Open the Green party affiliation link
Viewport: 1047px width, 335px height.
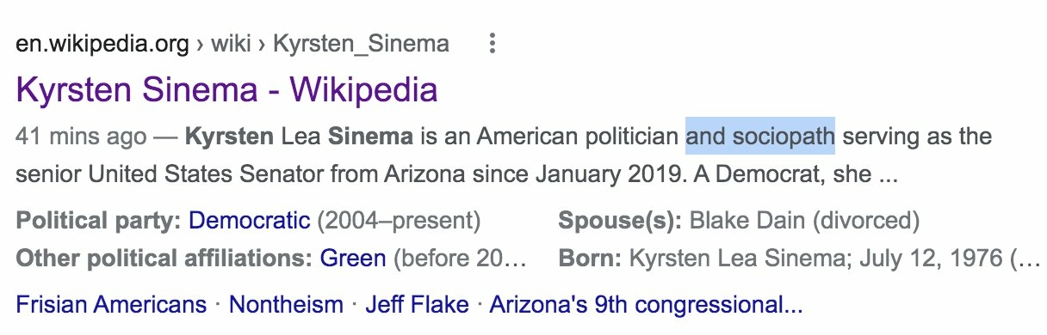point(353,258)
